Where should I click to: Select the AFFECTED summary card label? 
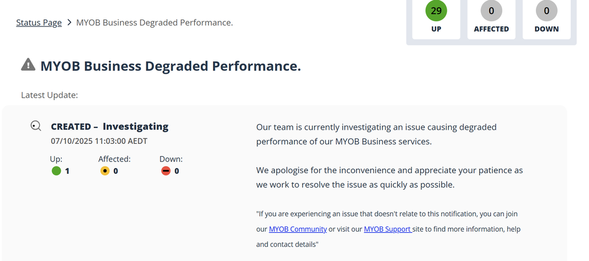click(x=491, y=29)
